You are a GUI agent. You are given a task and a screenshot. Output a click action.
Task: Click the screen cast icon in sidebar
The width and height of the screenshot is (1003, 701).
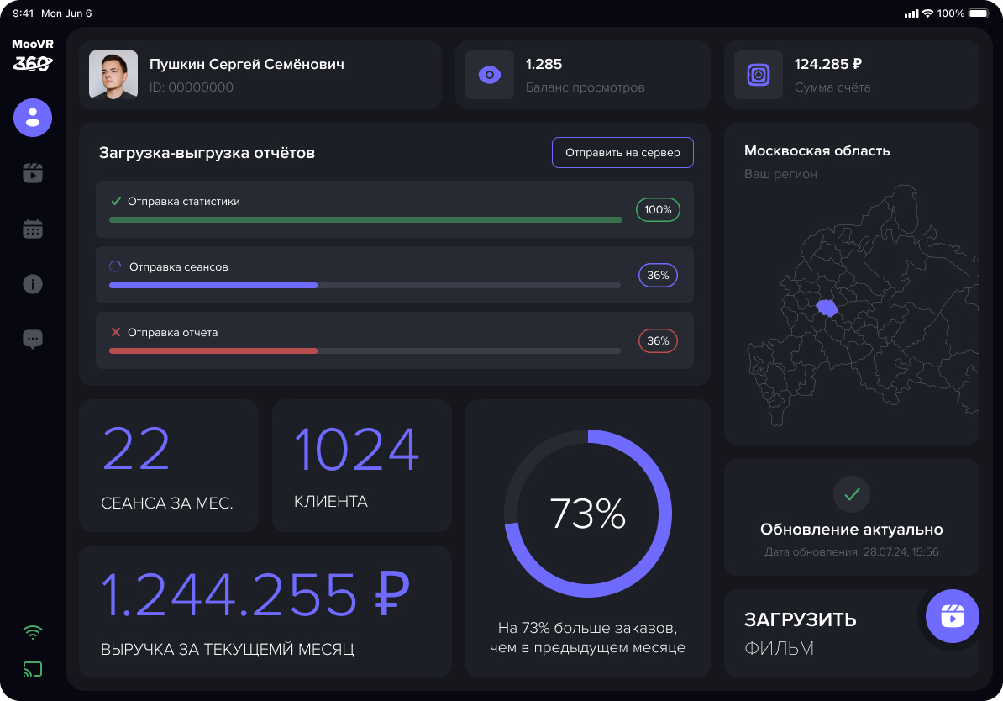coord(33,669)
